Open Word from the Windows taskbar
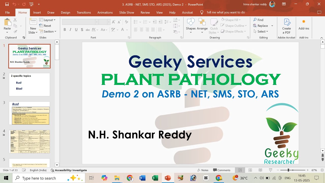 [x=142, y=178]
